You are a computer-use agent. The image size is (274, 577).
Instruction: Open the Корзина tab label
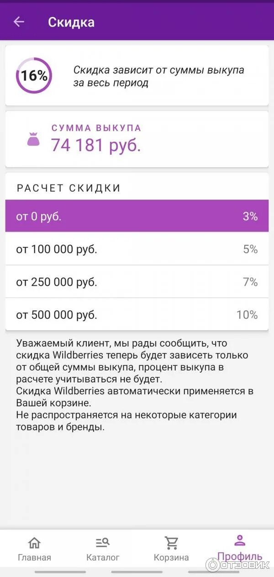click(171, 558)
